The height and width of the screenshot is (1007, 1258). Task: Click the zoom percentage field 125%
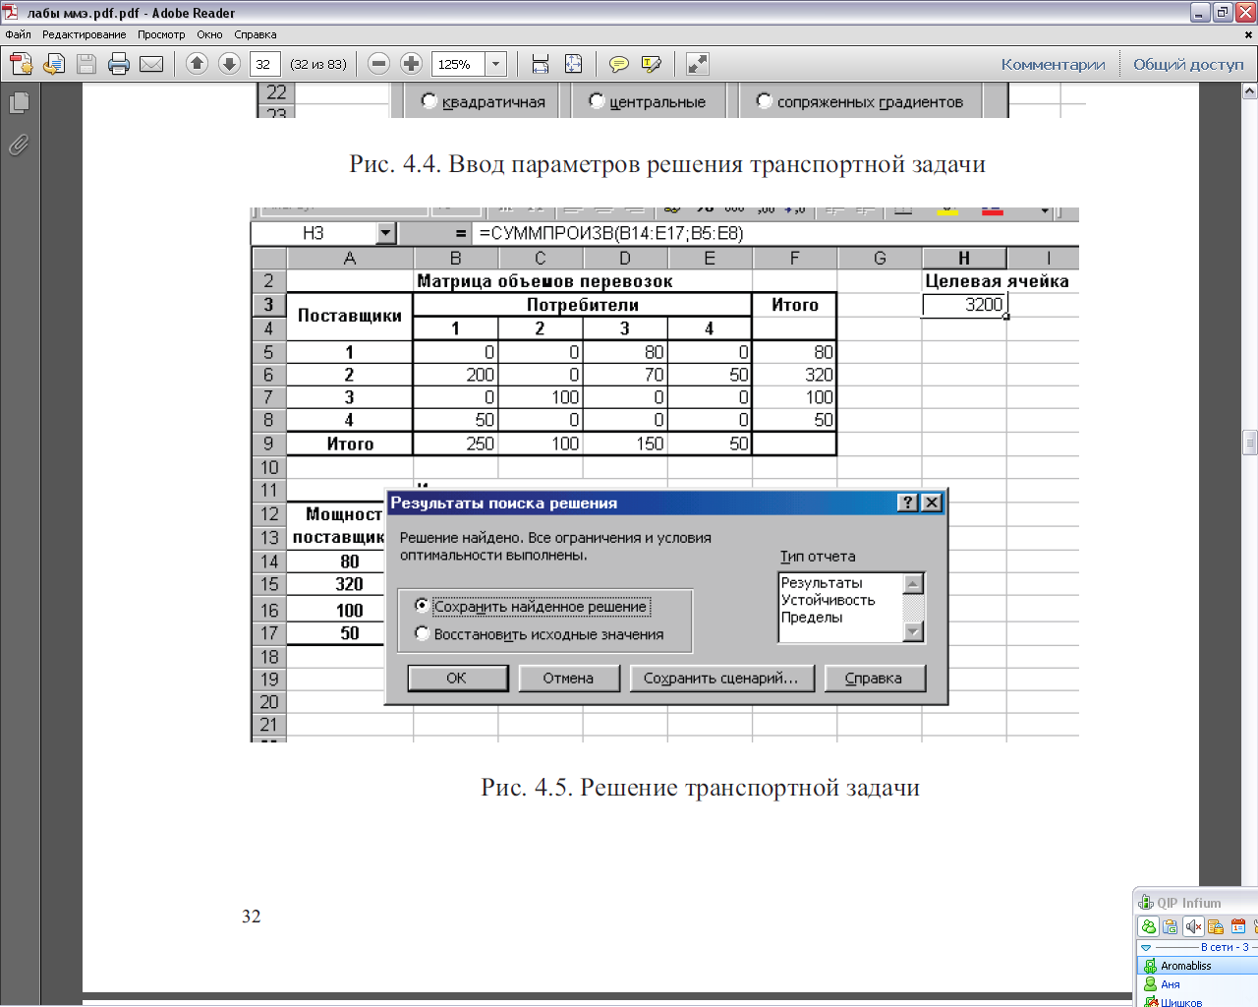click(x=459, y=64)
